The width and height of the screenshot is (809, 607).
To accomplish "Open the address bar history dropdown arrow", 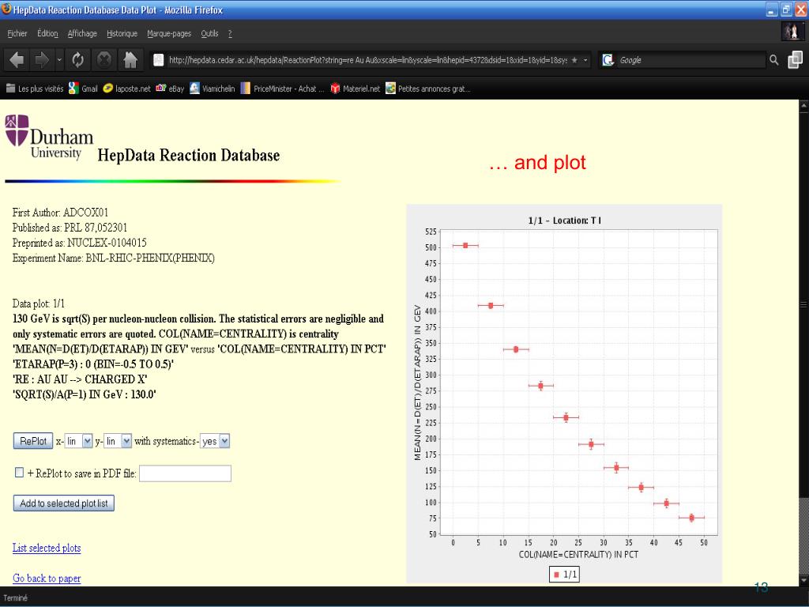I will (x=585, y=60).
